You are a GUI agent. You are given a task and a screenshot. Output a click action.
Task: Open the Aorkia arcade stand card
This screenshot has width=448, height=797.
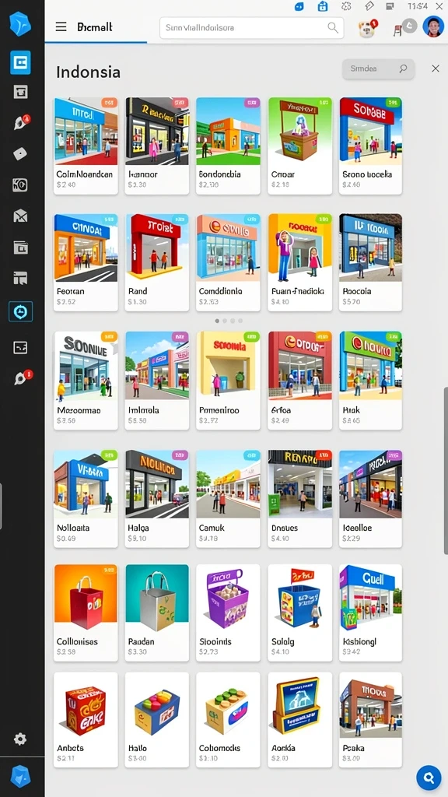(299, 720)
